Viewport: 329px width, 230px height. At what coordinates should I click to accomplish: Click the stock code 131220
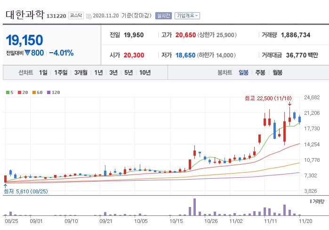56,16
